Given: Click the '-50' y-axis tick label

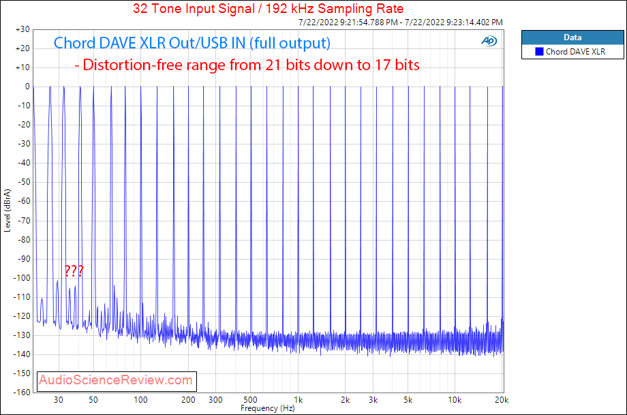Looking at the screenshot, I should 24,182.
